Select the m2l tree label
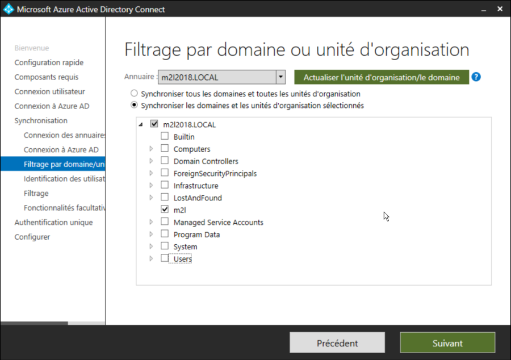Image resolution: width=511 pixels, height=360 pixels. [179, 210]
